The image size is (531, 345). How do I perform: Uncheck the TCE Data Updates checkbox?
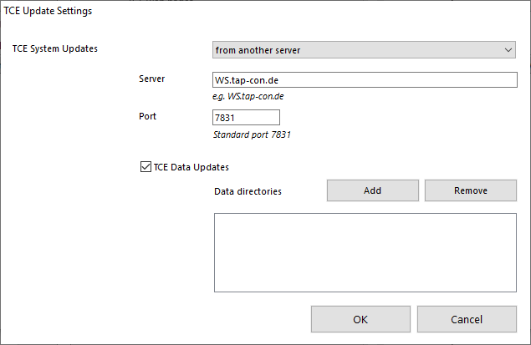pos(146,167)
